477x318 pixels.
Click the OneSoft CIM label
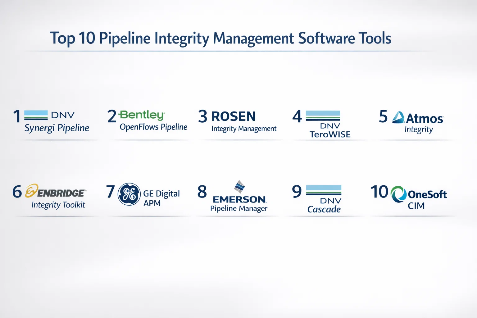(427, 199)
